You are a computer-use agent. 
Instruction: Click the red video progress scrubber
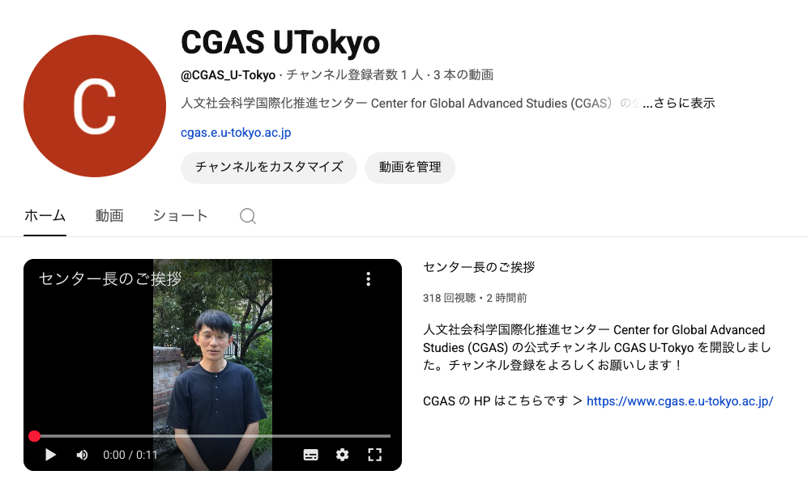coord(35,436)
